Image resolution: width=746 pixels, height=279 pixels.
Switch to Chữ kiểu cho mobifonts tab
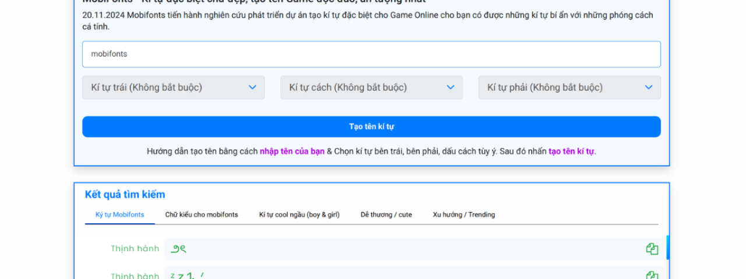202,214
